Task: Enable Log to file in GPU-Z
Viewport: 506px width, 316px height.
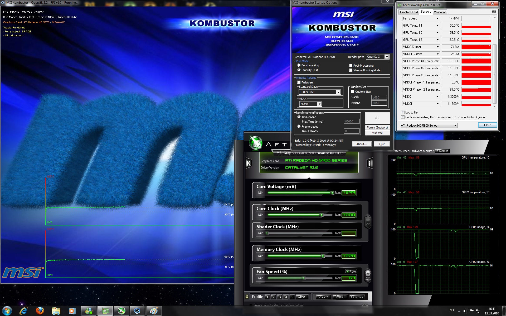Action: point(403,112)
